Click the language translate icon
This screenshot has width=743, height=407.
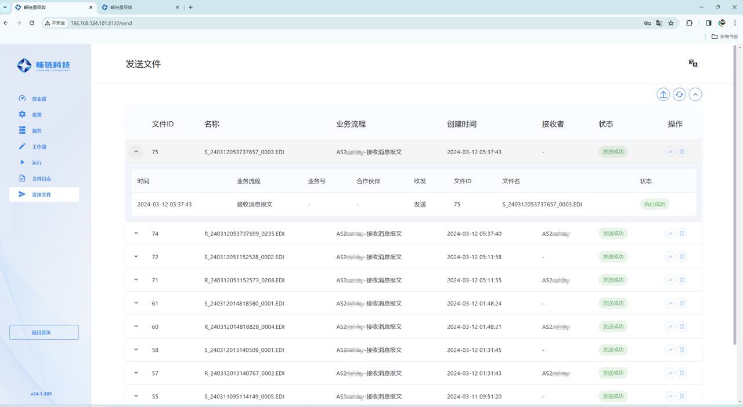click(x=692, y=63)
